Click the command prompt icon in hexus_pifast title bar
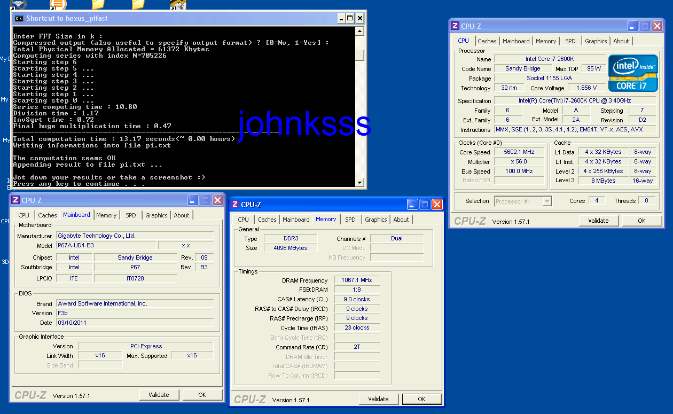 [19, 18]
